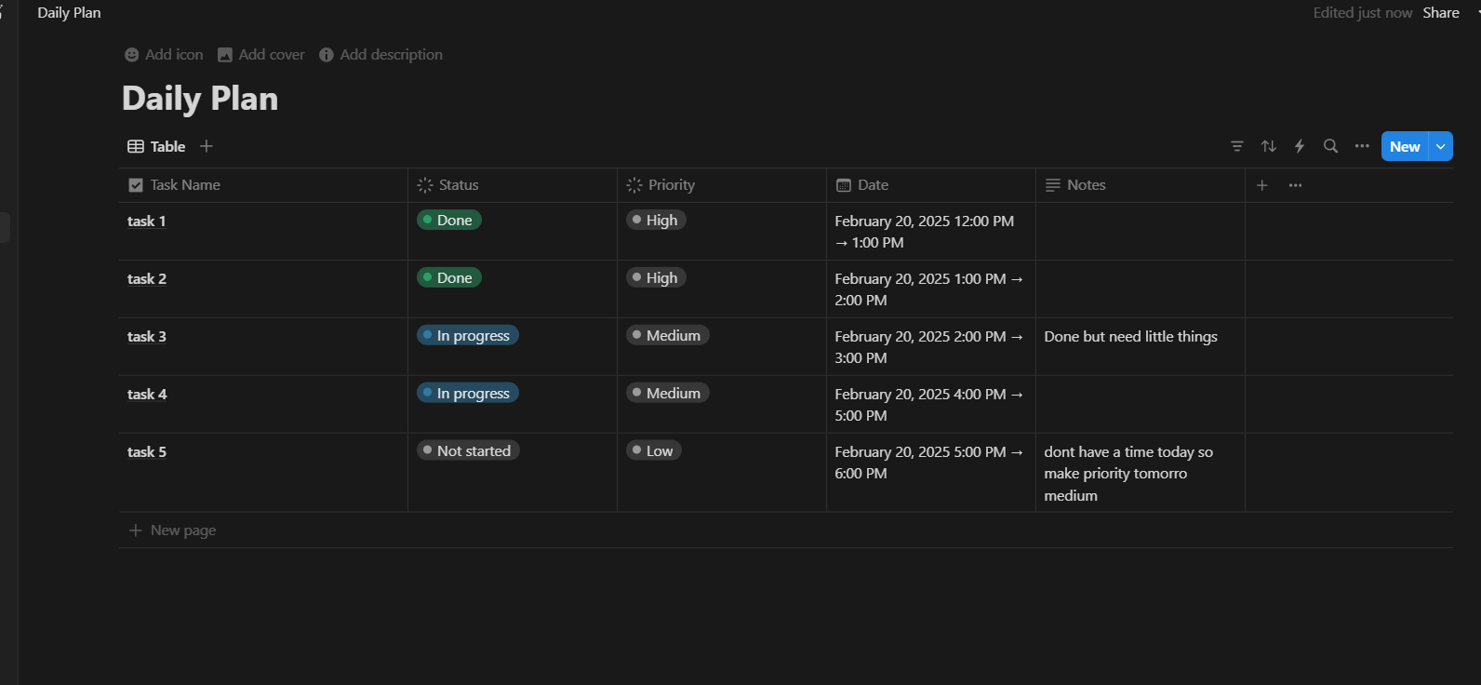This screenshot has width=1481, height=685.
Task: Click the date cell 'February 20, 2025 1:00 PM'
Action: pyautogui.click(x=931, y=289)
